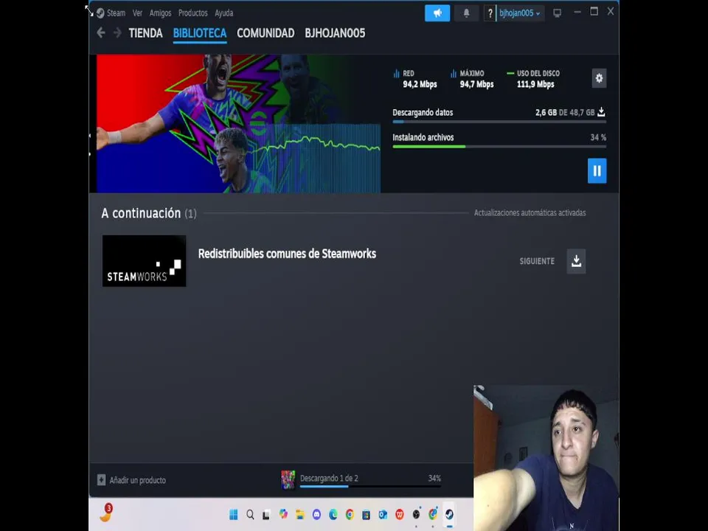
Task: Open the red WPS Office taskbar icon
Action: tap(400, 514)
